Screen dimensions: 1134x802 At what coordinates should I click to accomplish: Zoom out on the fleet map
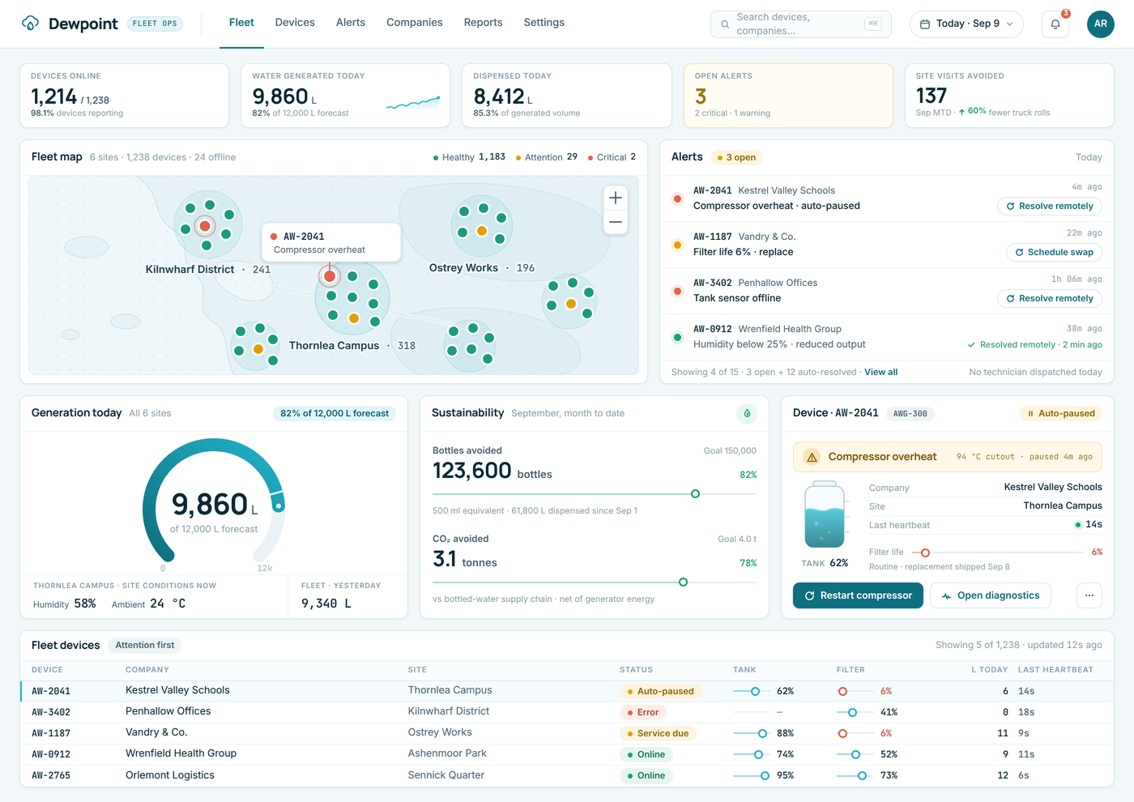coord(616,222)
